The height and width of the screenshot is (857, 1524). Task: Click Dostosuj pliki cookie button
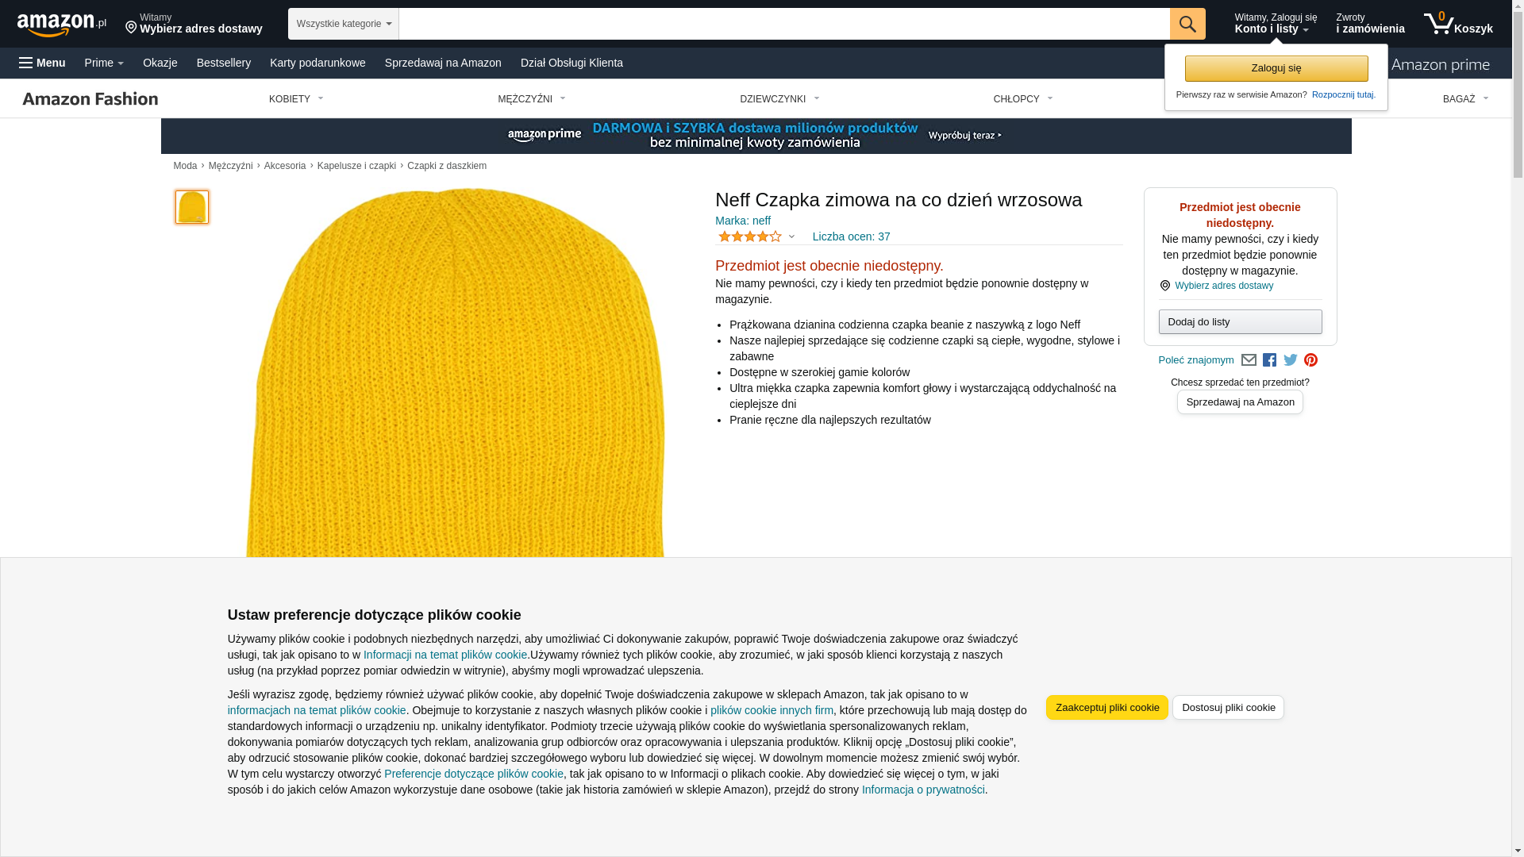click(1227, 707)
